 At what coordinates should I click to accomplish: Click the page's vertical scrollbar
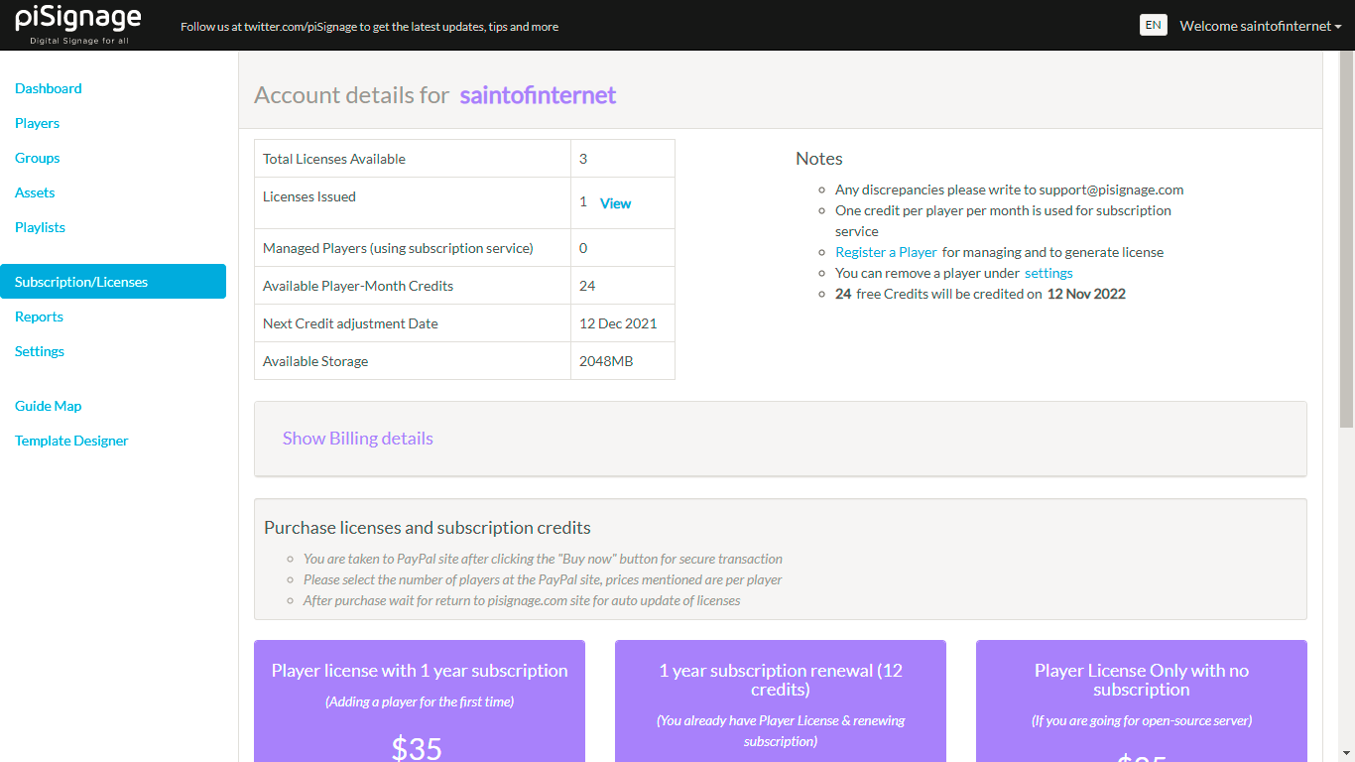pyautogui.click(x=1346, y=238)
